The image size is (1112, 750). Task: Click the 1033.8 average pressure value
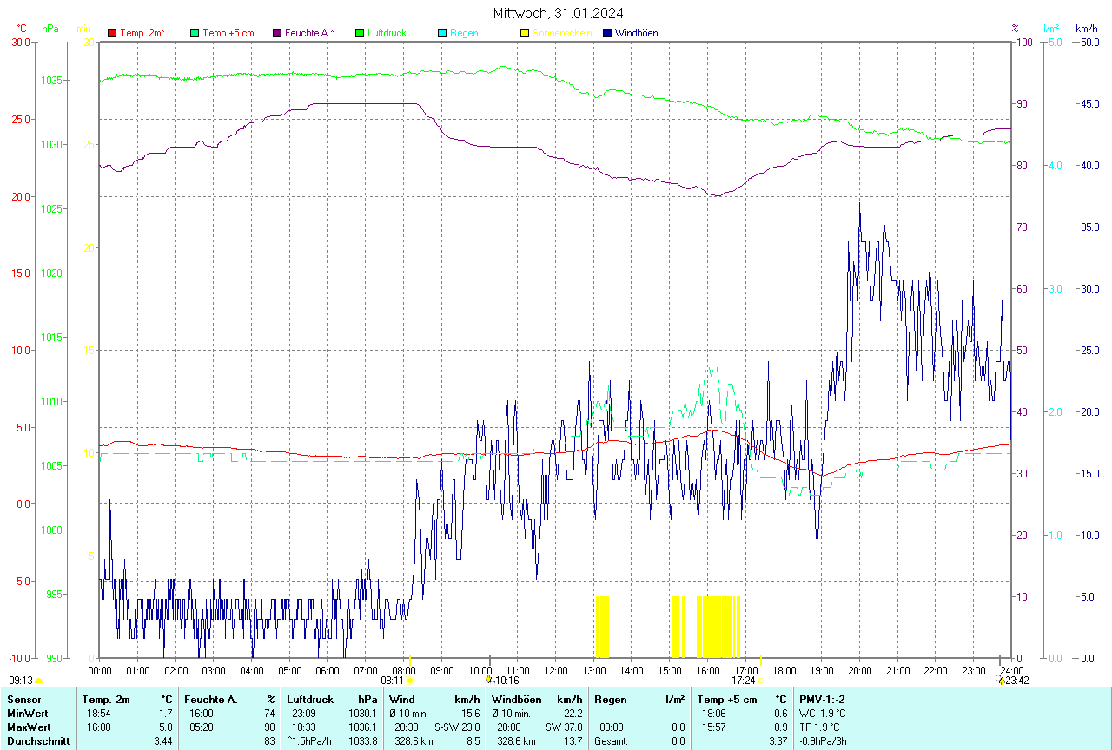pos(363,741)
